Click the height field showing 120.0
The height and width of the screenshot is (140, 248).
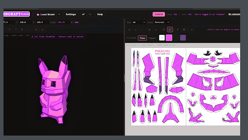(x=25, y=22)
